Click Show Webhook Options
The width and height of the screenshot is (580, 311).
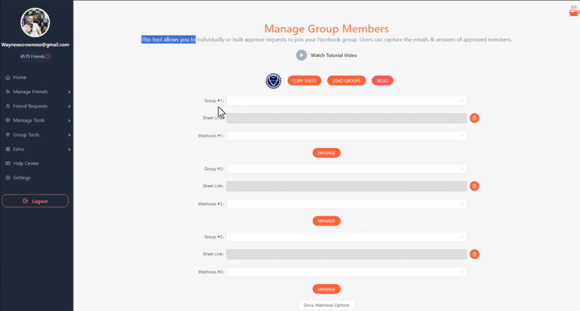coord(326,305)
